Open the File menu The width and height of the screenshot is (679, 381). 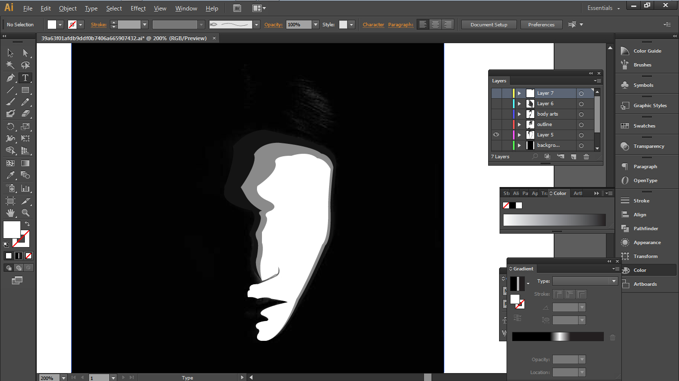(28, 8)
